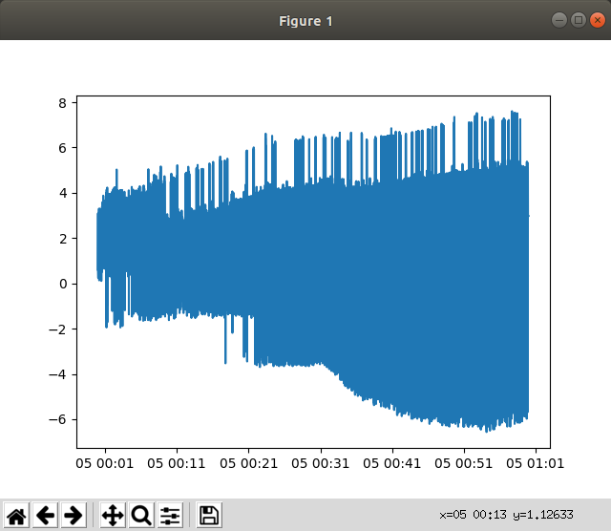Click the x-axis tick label 05 01:01

(536, 465)
